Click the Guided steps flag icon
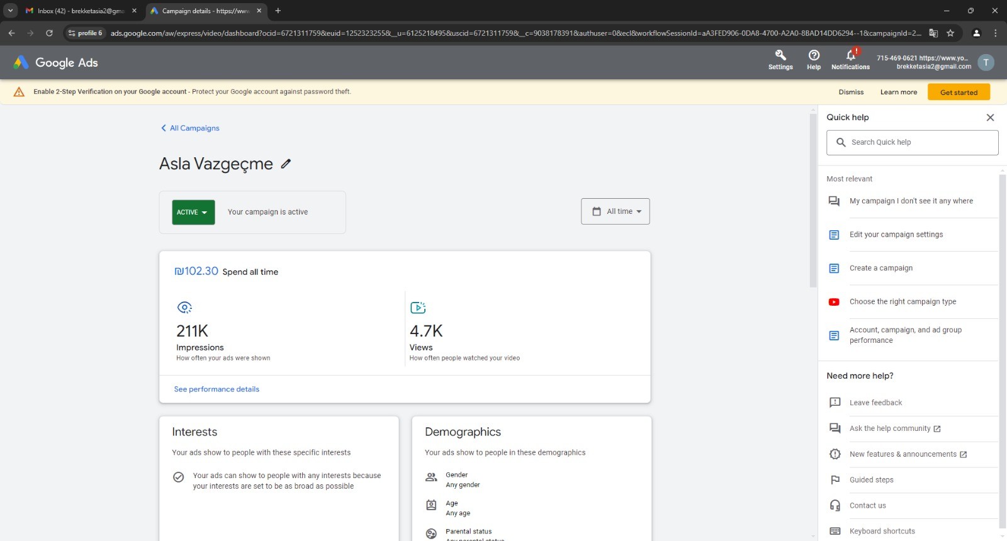The image size is (1007, 541). 835,480
